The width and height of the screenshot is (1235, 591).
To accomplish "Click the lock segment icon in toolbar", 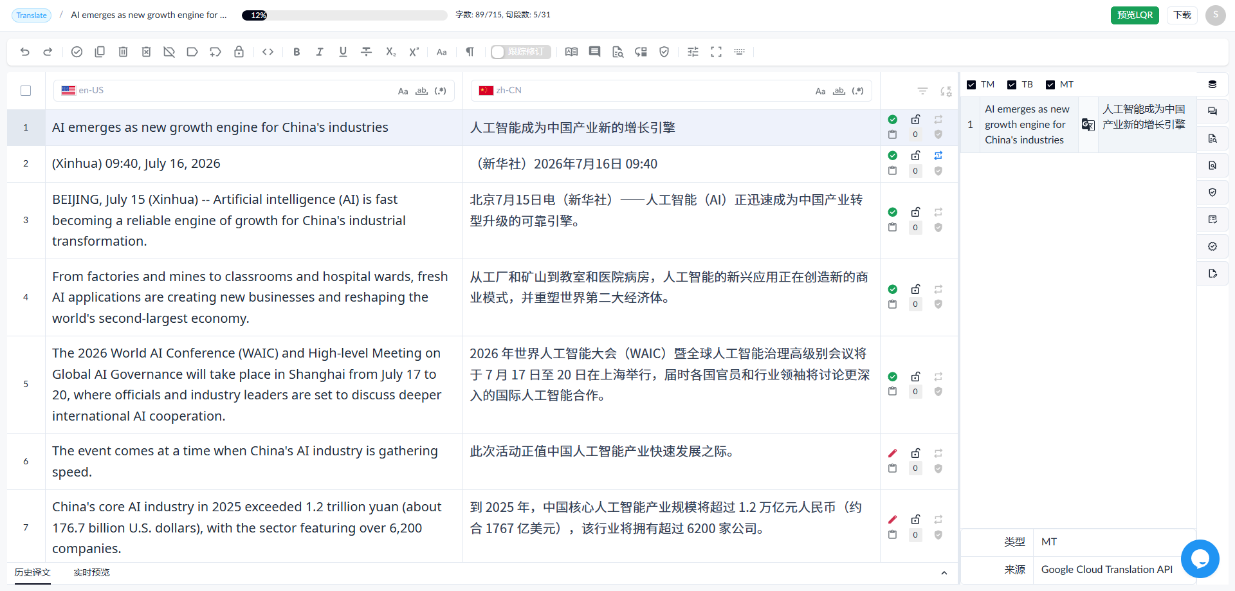I will point(239,52).
